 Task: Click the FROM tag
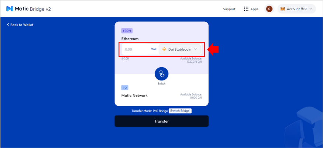tap(127, 31)
